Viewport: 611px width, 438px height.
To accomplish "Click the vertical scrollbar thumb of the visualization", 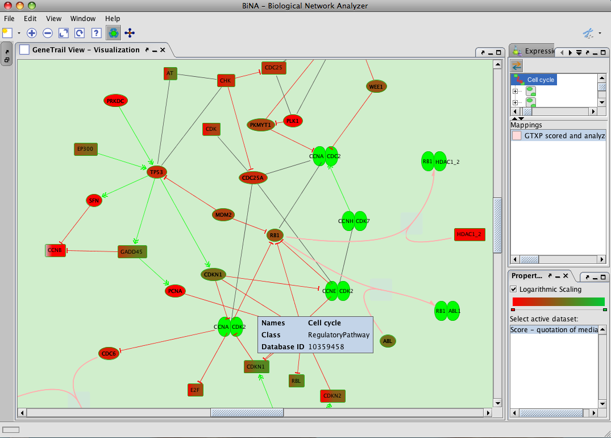I will [x=497, y=225].
